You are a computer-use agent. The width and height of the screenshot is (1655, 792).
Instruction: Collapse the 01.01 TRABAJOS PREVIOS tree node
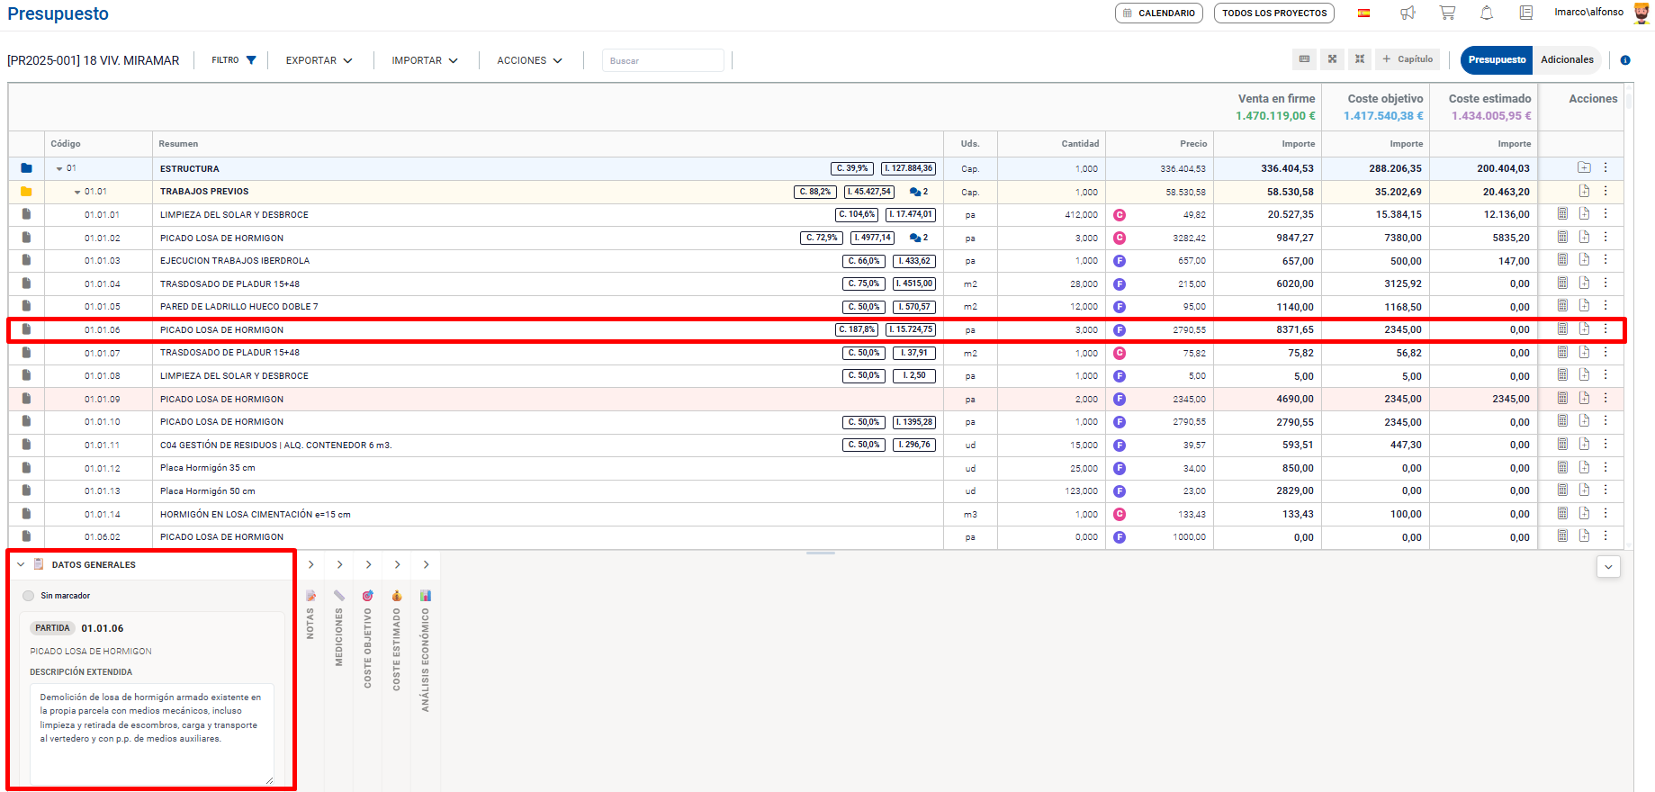pyautogui.click(x=77, y=192)
